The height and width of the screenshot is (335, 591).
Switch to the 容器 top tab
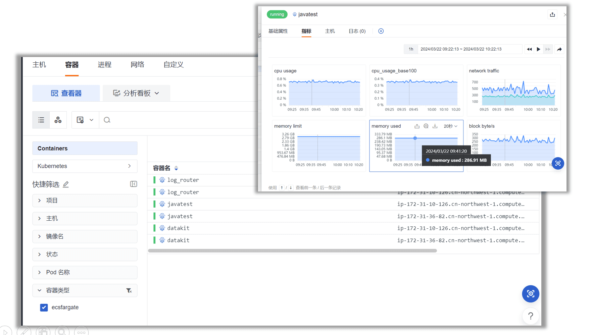tap(72, 65)
